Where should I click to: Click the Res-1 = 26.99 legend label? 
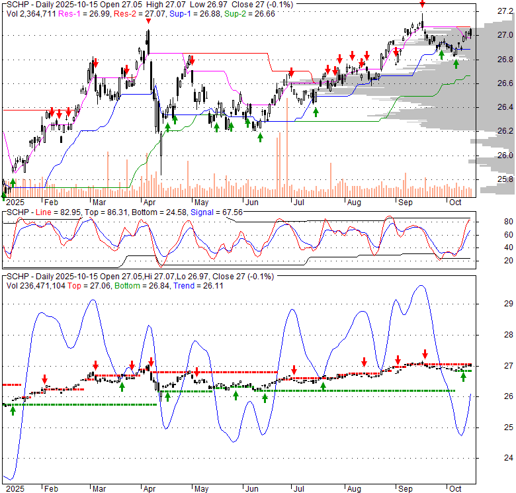[85, 14]
